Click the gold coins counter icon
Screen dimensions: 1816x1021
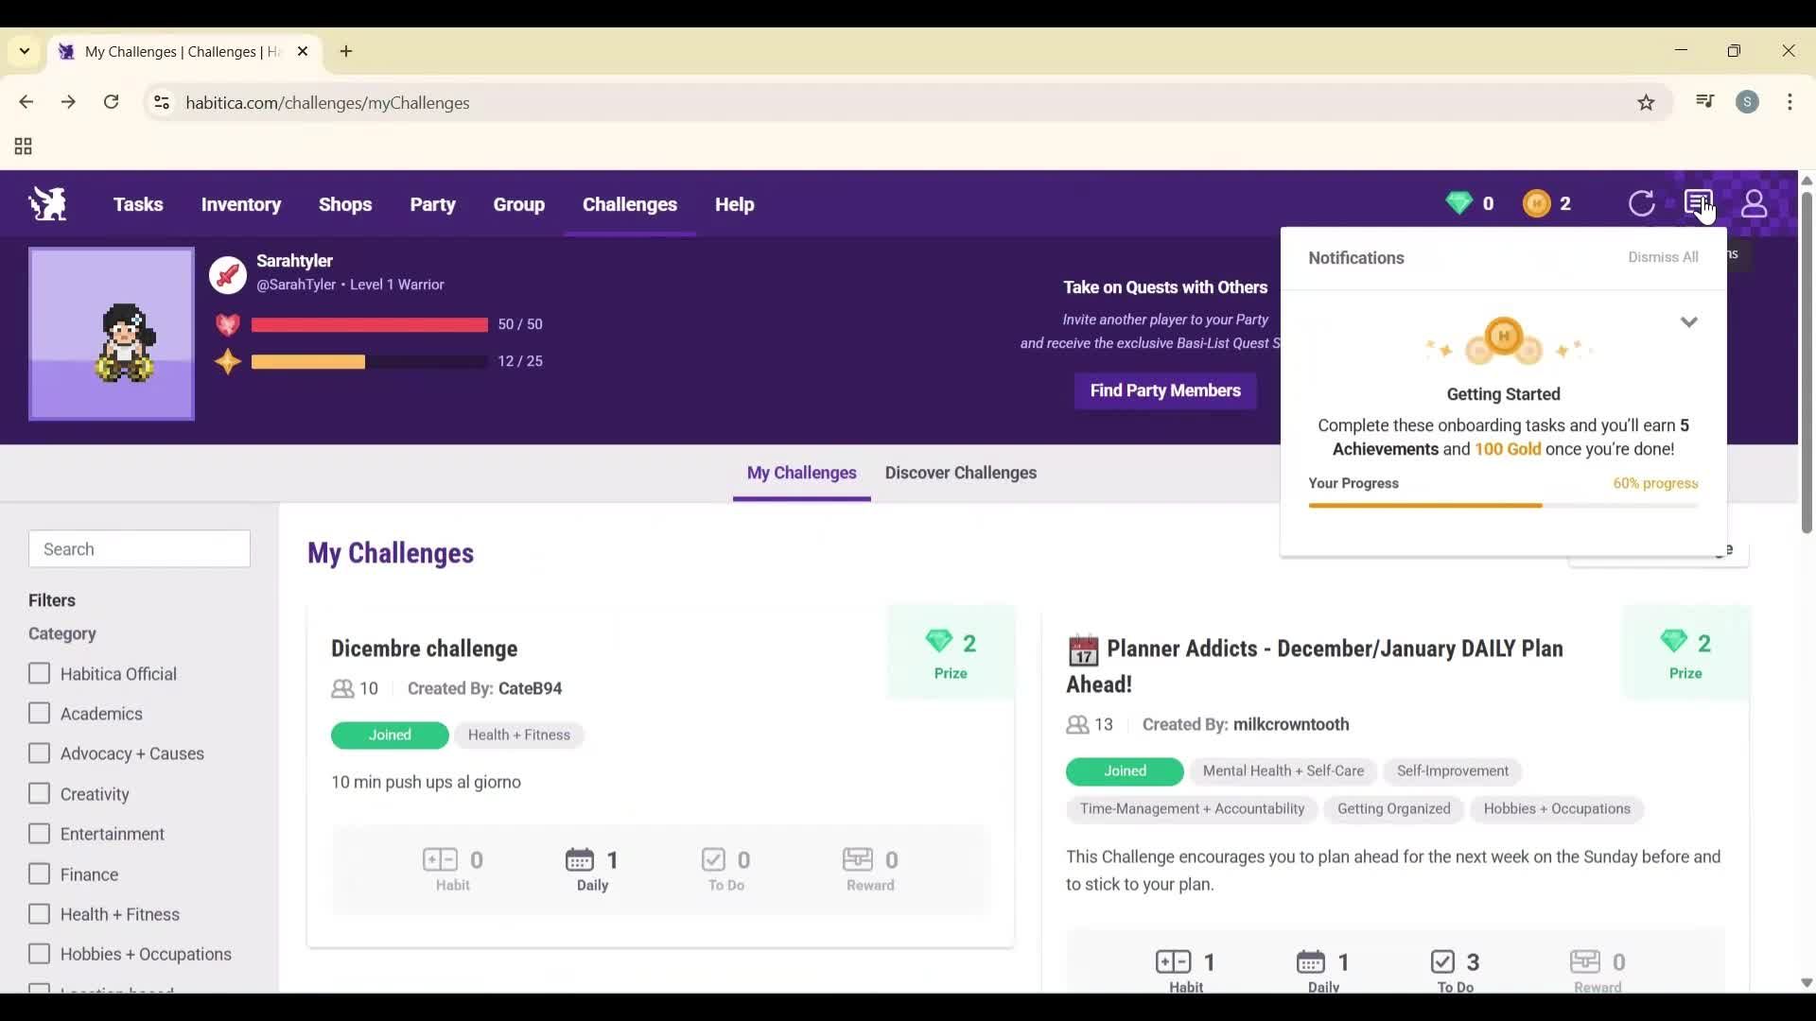coord(1537,203)
